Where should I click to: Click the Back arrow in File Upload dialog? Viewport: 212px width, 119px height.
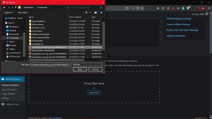[x=4, y=8]
